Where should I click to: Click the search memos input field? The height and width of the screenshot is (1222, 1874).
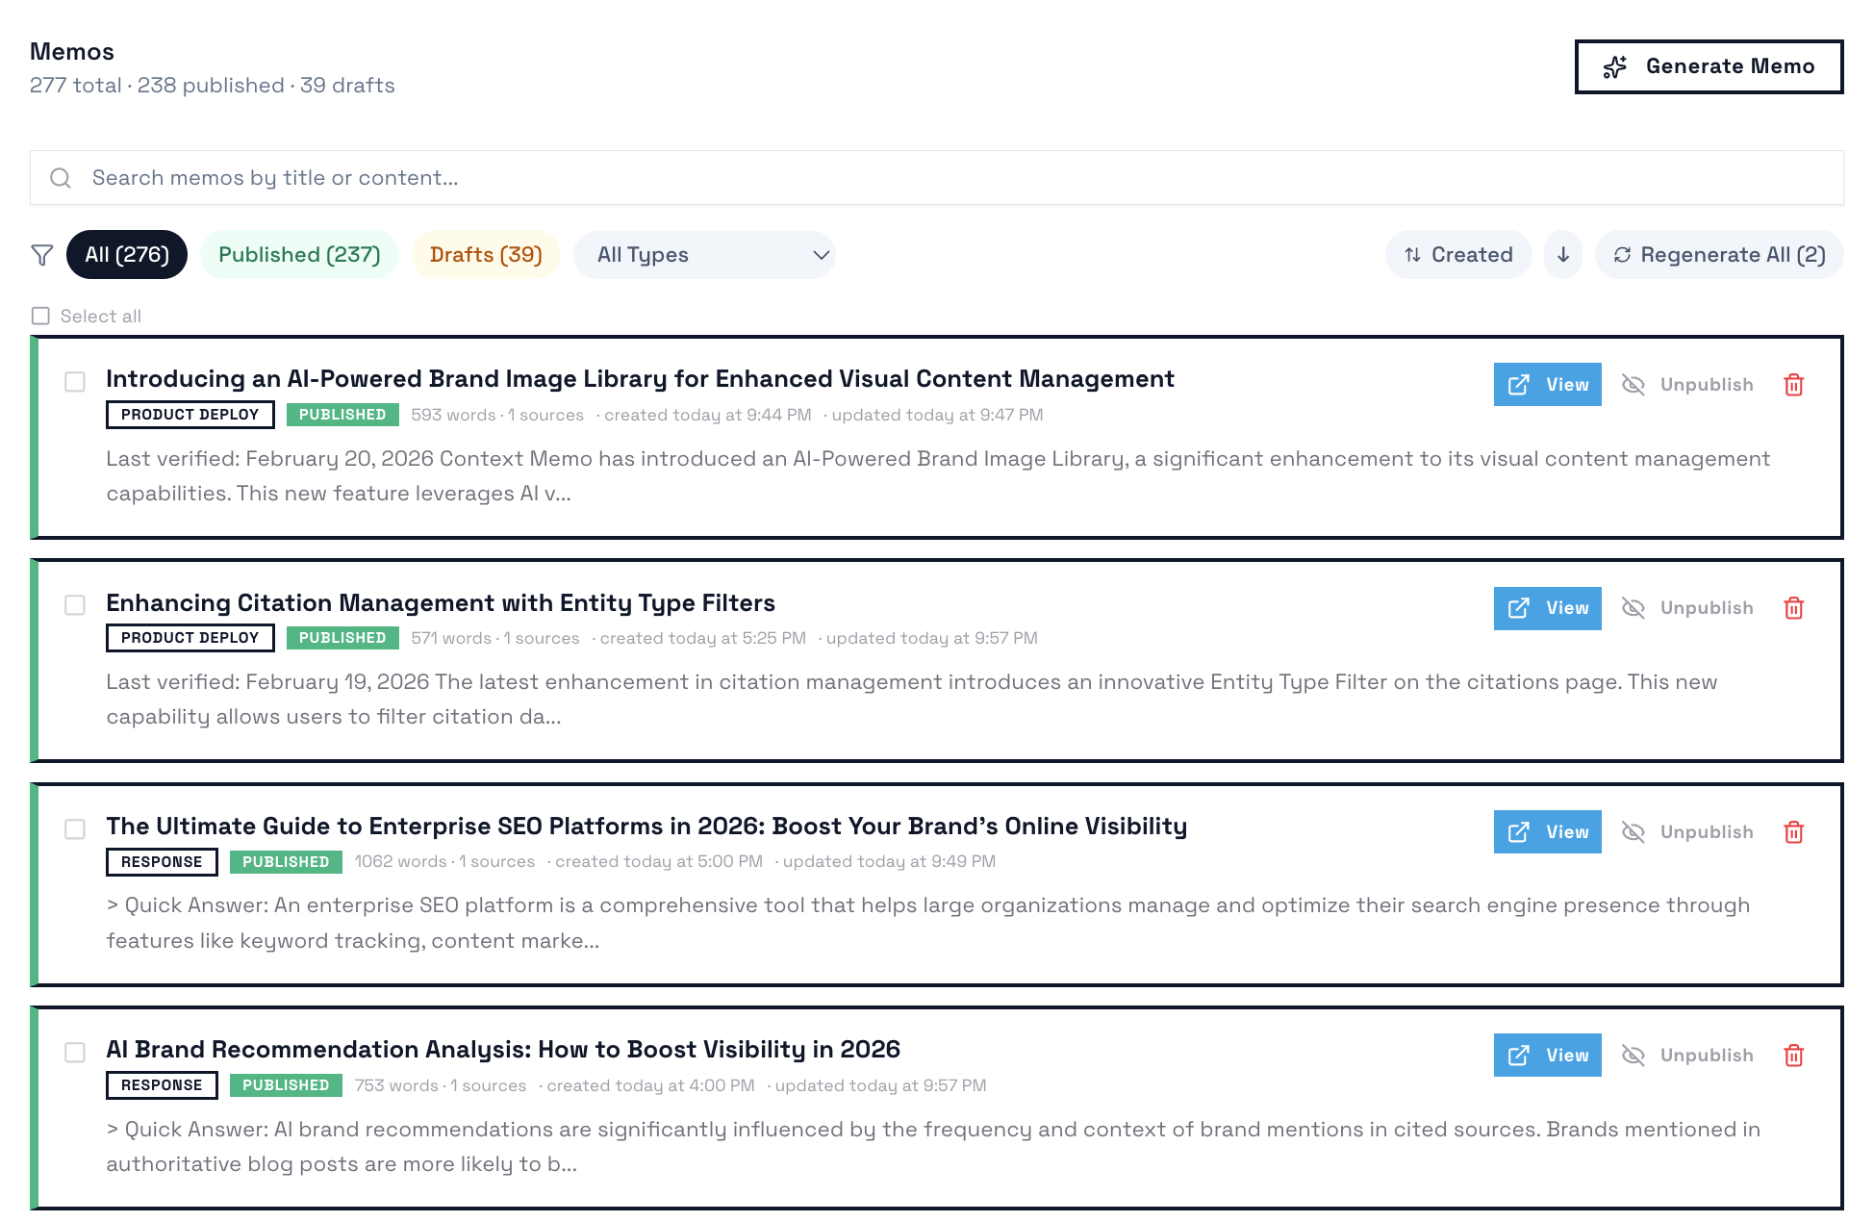481,177
